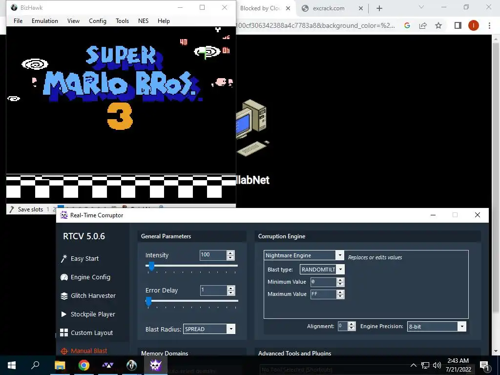Open new Chrome tab with plus icon
500x375 pixels.
(379, 8)
